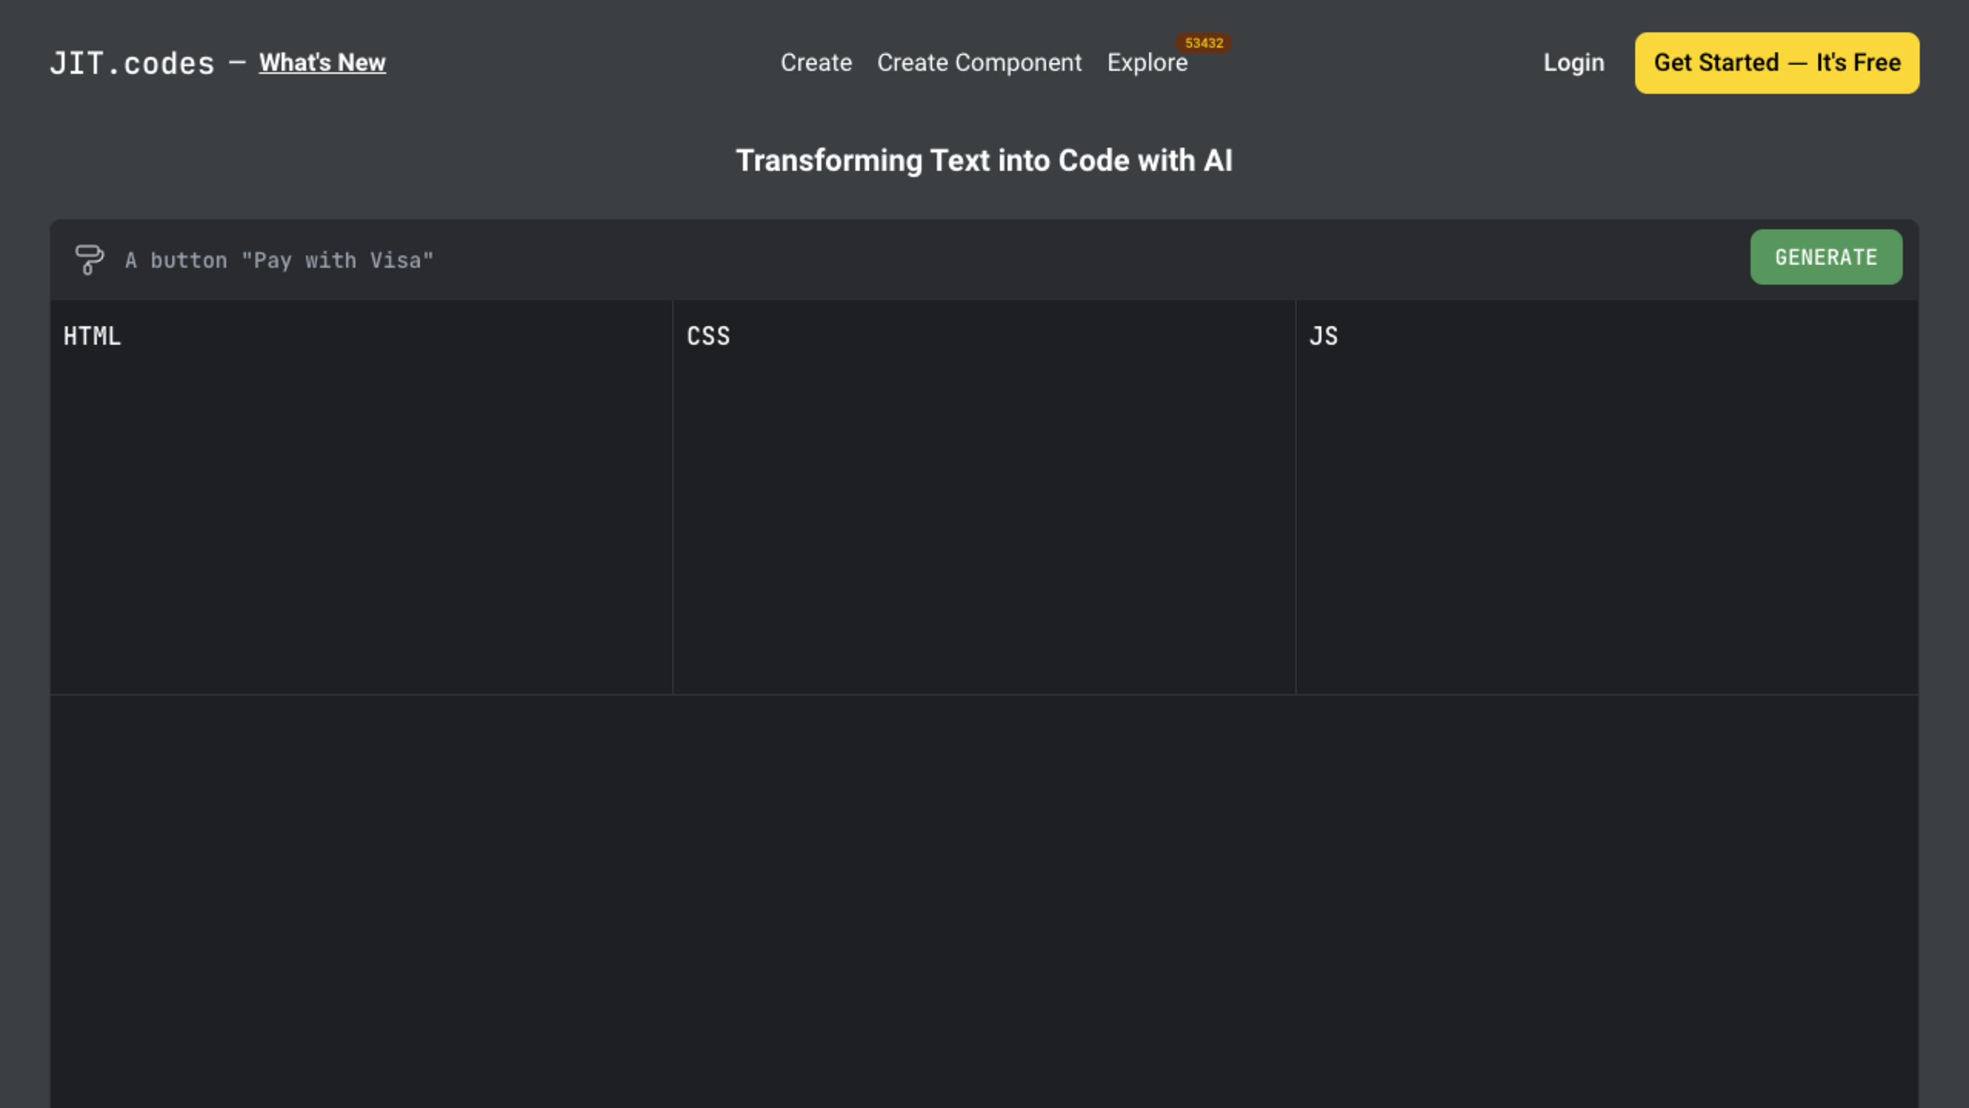This screenshot has width=1969, height=1108.
Task: Click inside the empty HTML code editor
Action: pyautogui.click(x=361, y=520)
